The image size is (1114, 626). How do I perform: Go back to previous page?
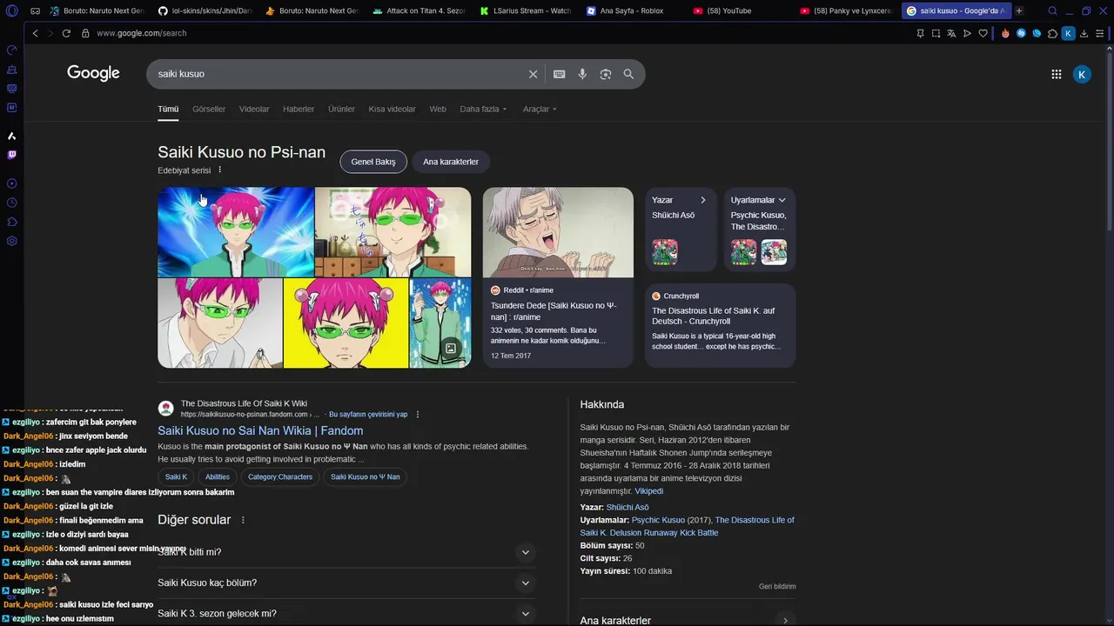click(x=35, y=33)
